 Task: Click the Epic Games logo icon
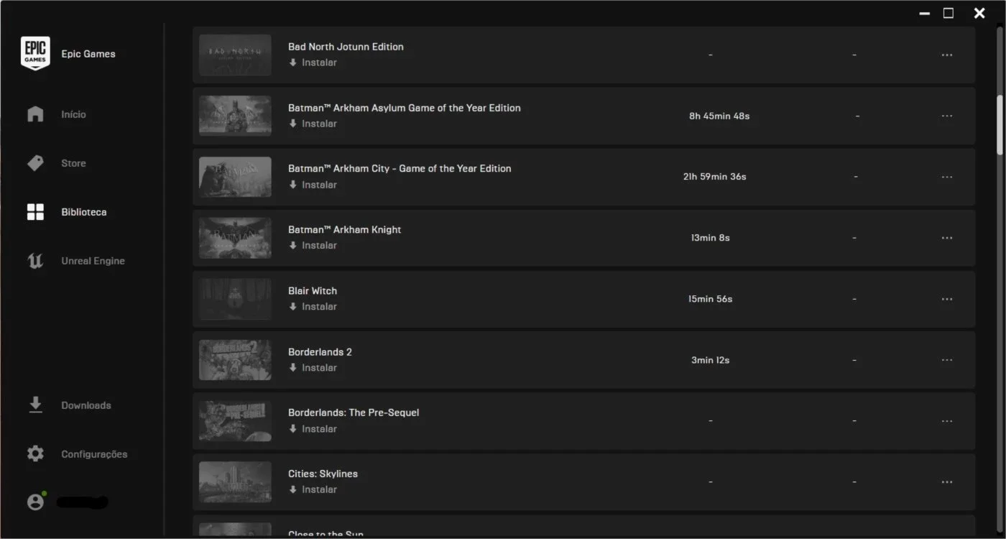[35, 54]
